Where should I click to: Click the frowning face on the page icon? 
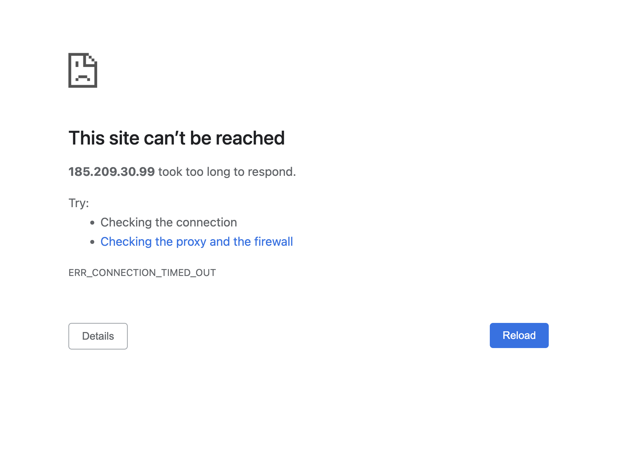click(x=83, y=72)
